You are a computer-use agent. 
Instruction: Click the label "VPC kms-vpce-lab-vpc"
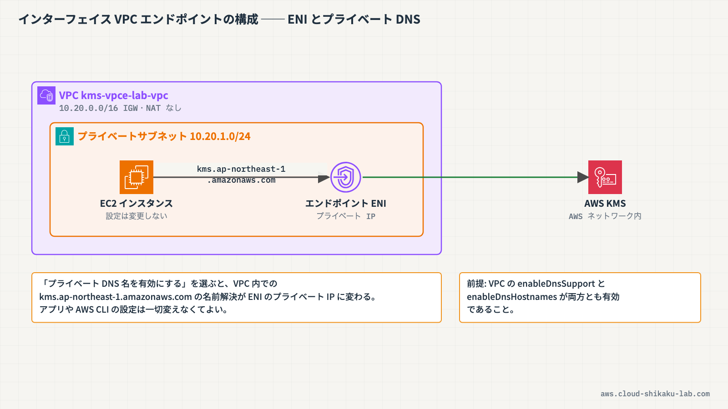(x=114, y=95)
